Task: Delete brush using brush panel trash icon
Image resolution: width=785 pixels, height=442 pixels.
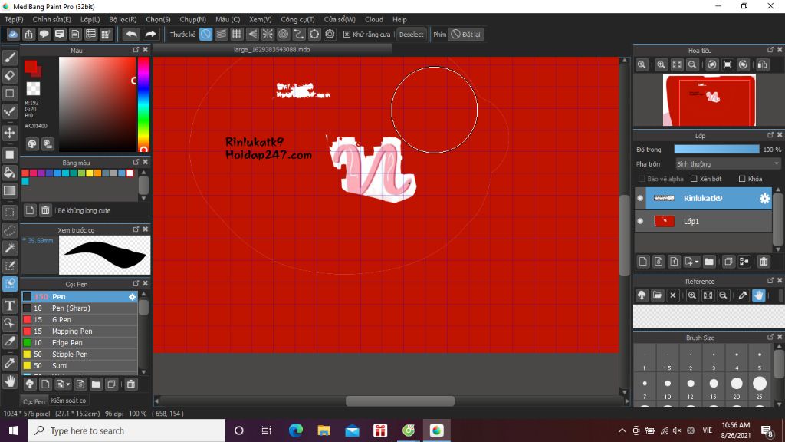Action: click(x=130, y=384)
